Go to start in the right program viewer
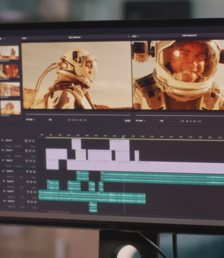224x258 pixels. [182, 121]
